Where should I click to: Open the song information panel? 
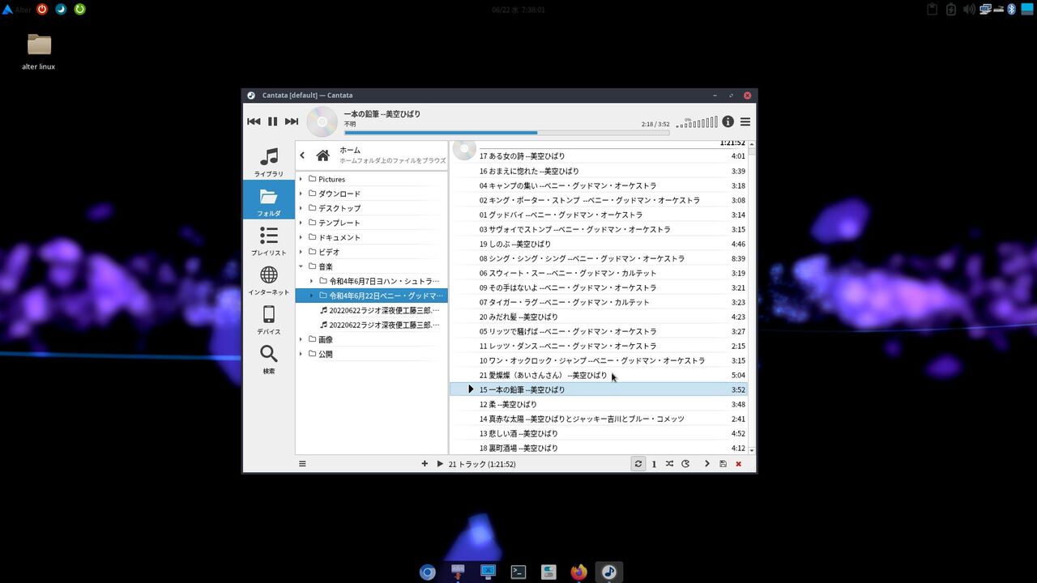pyautogui.click(x=728, y=121)
